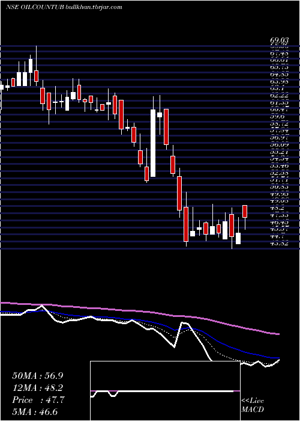Click the 62.22 price axis label
Screen dimensions: 300x421
[x=279, y=96]
